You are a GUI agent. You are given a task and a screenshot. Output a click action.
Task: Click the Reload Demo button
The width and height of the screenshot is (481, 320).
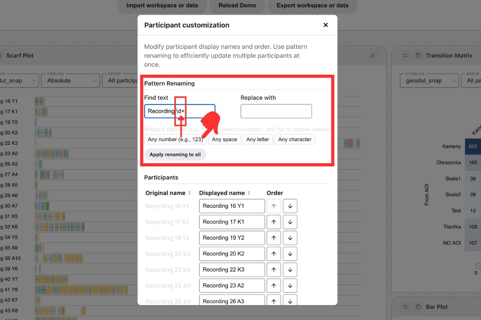pos(237,6)
